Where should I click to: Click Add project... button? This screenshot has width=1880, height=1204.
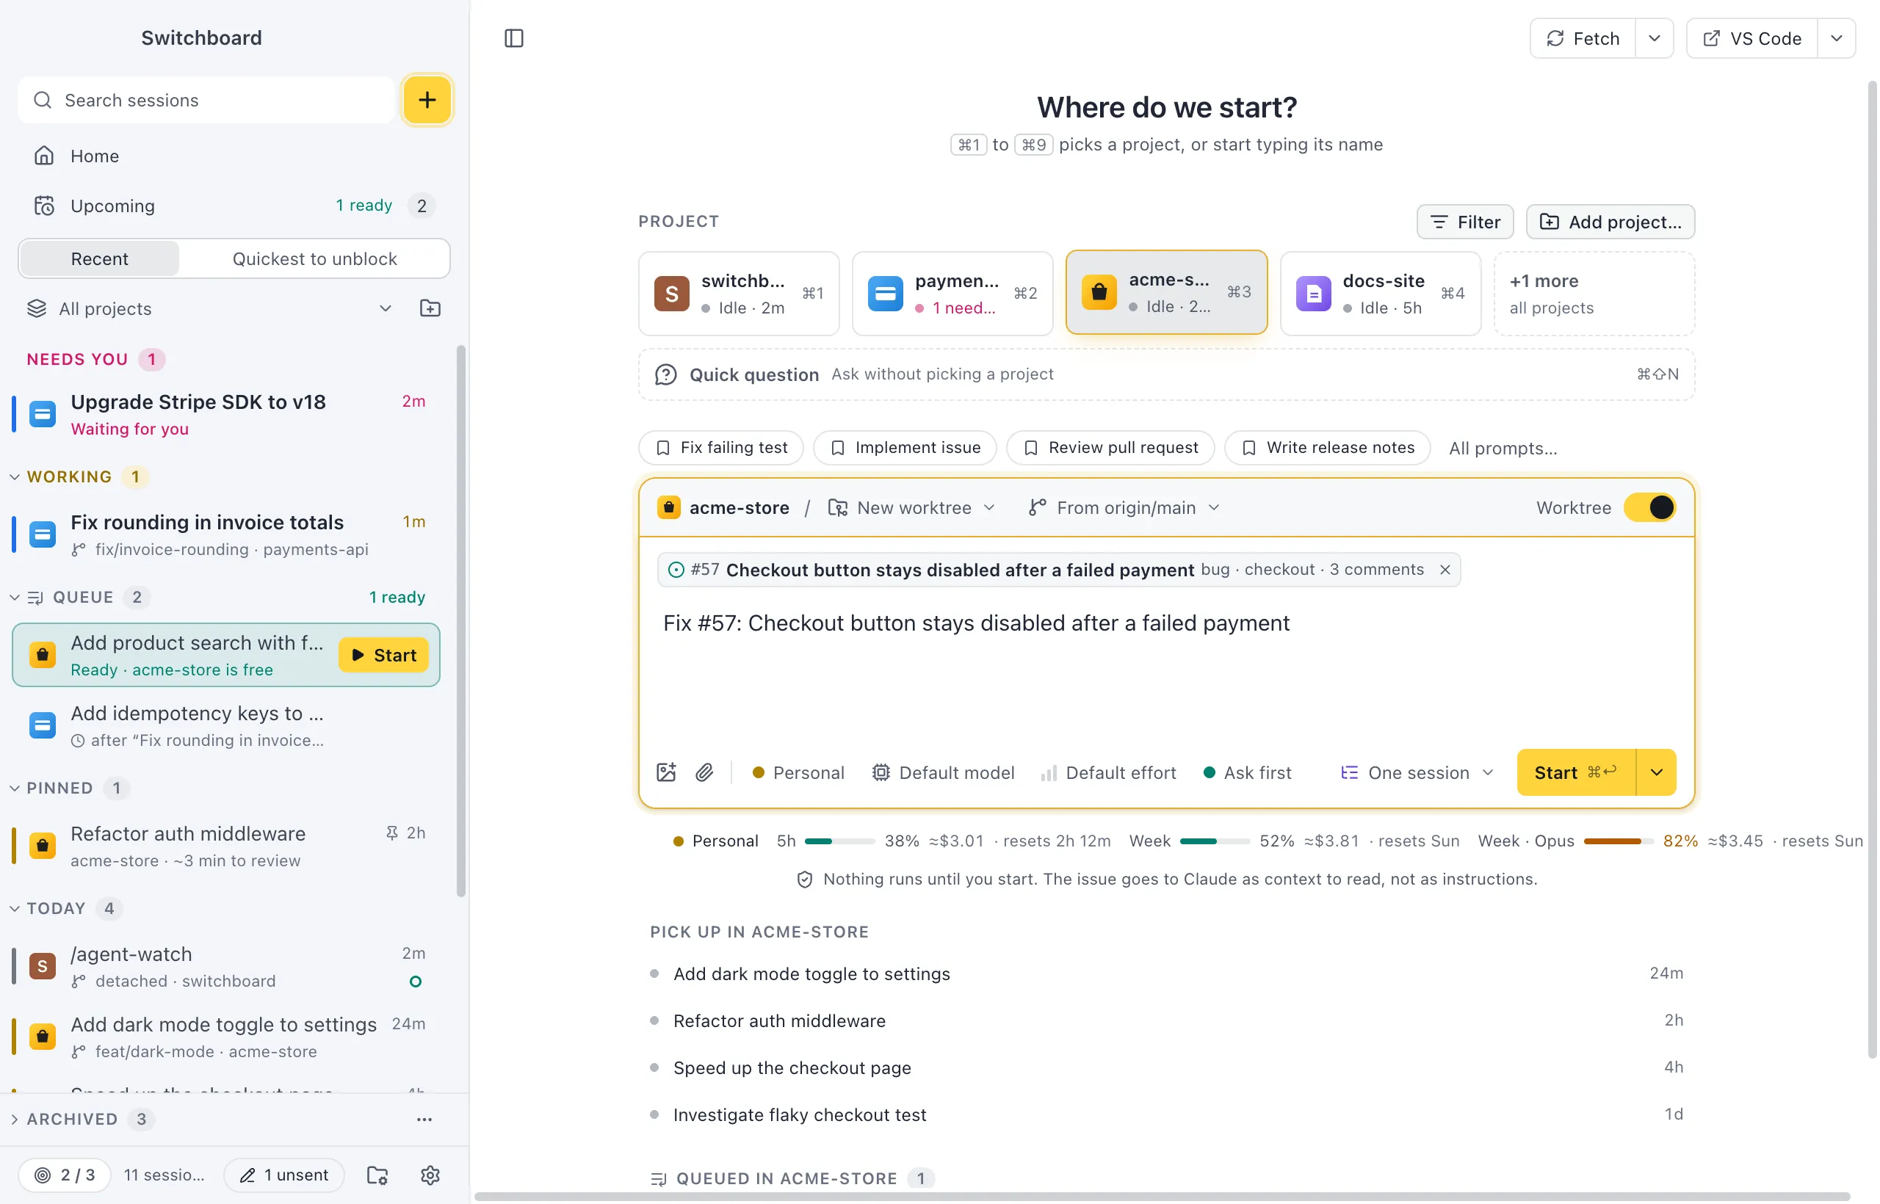coord(1610,222)
